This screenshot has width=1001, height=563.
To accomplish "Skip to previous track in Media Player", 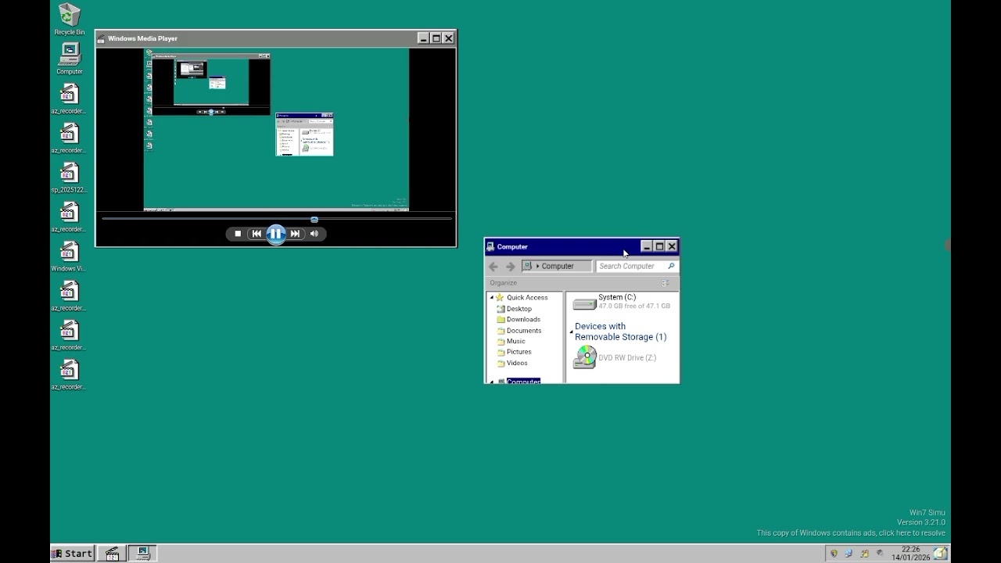I will [x=257, y=234].
